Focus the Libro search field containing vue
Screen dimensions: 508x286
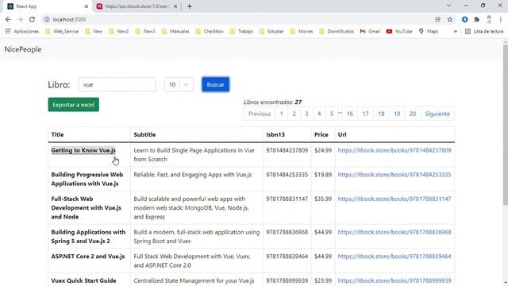click(x=117, y=85)
